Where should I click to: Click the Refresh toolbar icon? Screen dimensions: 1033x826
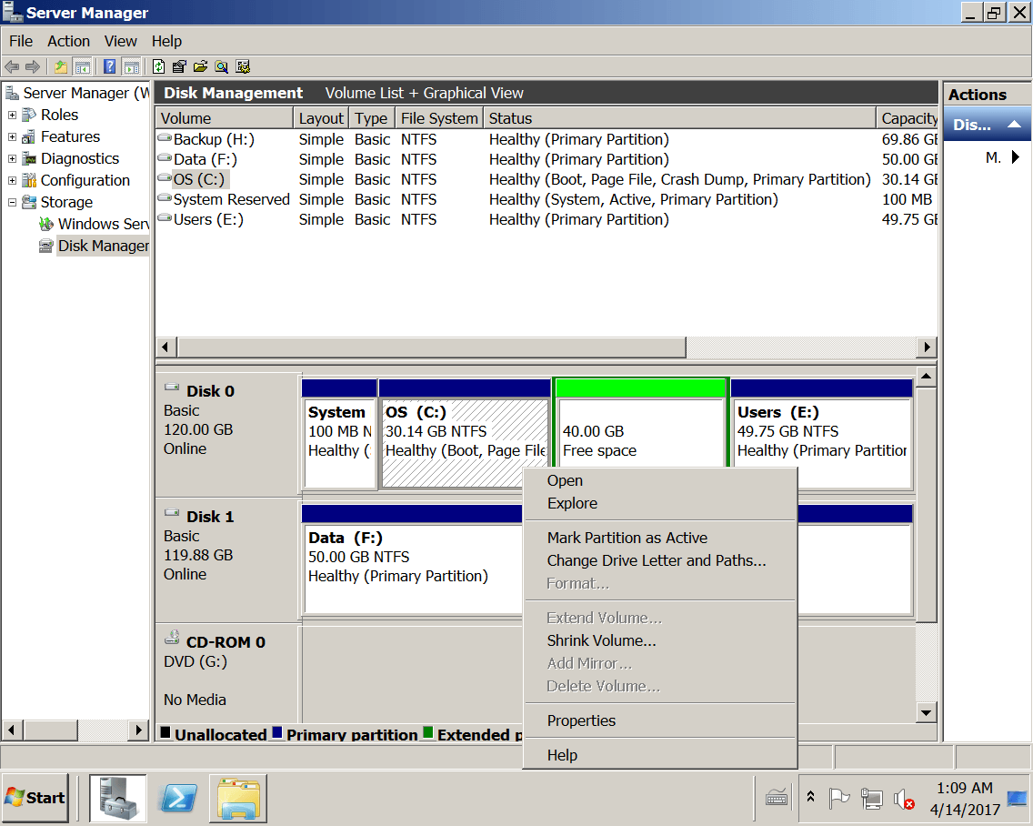click(158, 66)
